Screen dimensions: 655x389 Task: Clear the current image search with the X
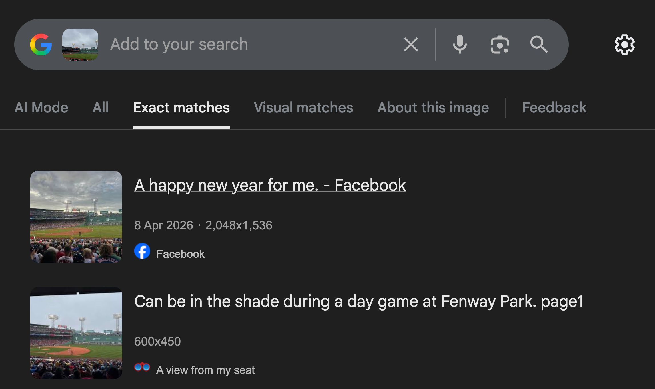point(410,44)
